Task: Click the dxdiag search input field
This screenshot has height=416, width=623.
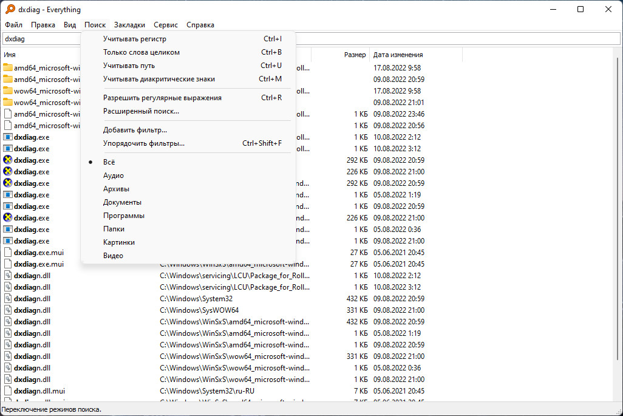Action: click(304, 38)
